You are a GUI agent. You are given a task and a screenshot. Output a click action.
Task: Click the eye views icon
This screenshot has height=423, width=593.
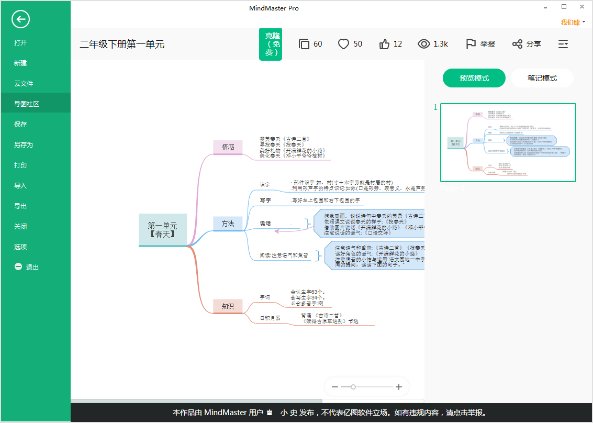(423, 44)
